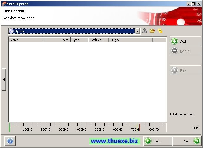Expand the My Disc dropdown arrow
This screenshot has height=148, width=203.
click(137, 31)
